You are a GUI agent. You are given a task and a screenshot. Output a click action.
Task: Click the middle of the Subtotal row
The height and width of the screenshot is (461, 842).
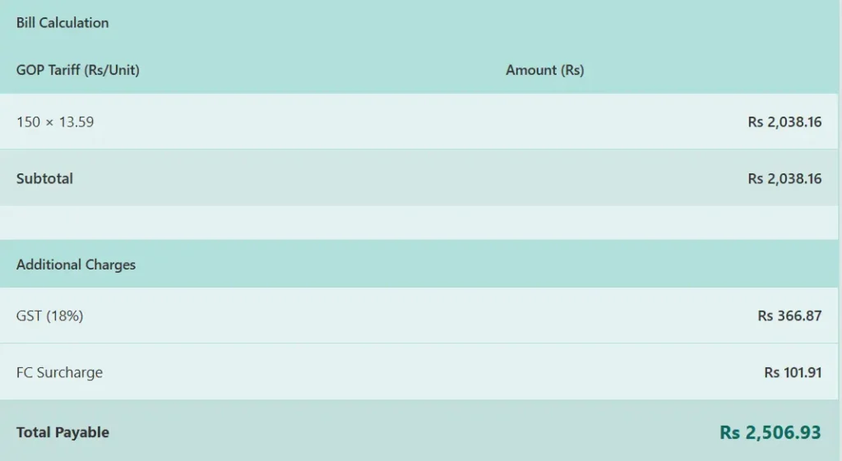tap(419, 177)
